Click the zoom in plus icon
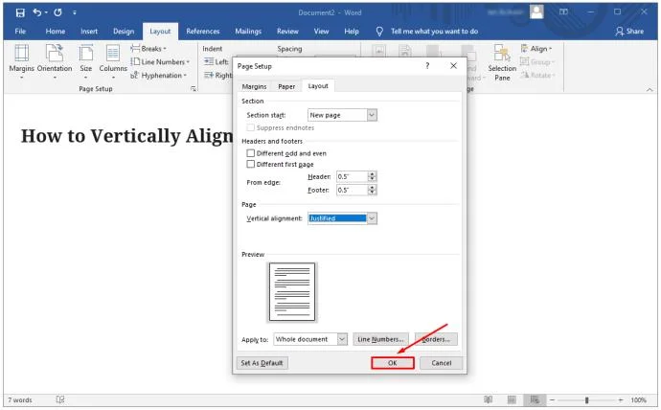This screenshot has width=661, height=410. (621, 399)
